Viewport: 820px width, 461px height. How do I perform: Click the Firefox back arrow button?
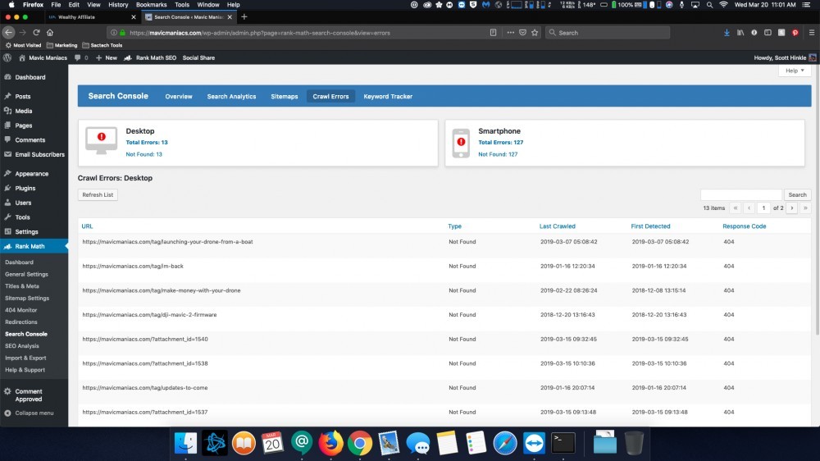8,33
